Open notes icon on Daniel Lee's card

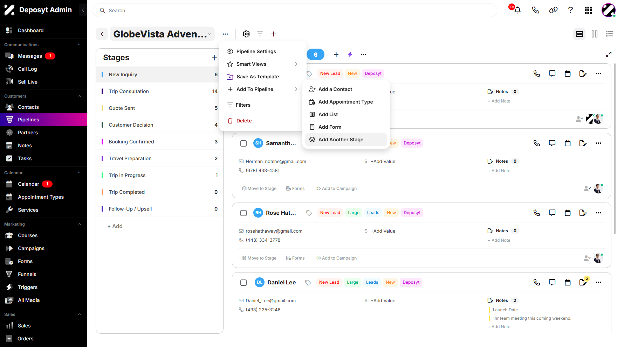583,282
